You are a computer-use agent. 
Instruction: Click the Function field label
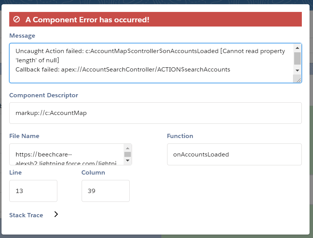tap(180, 136)
